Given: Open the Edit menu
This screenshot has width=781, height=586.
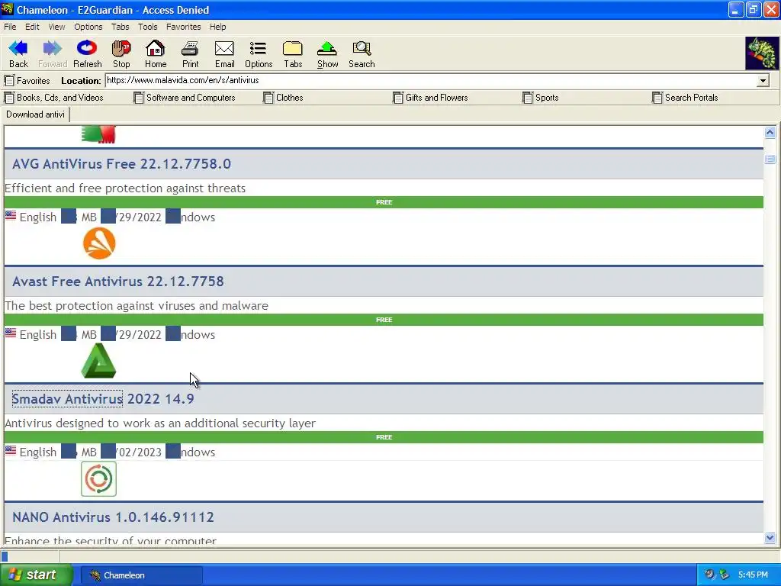Looking at the screenshot, I should click(32, 27).
